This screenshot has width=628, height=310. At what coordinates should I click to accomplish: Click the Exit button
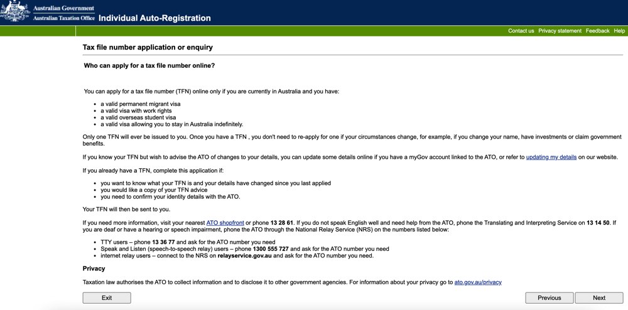pyautogui.click(x=107, y=297)
